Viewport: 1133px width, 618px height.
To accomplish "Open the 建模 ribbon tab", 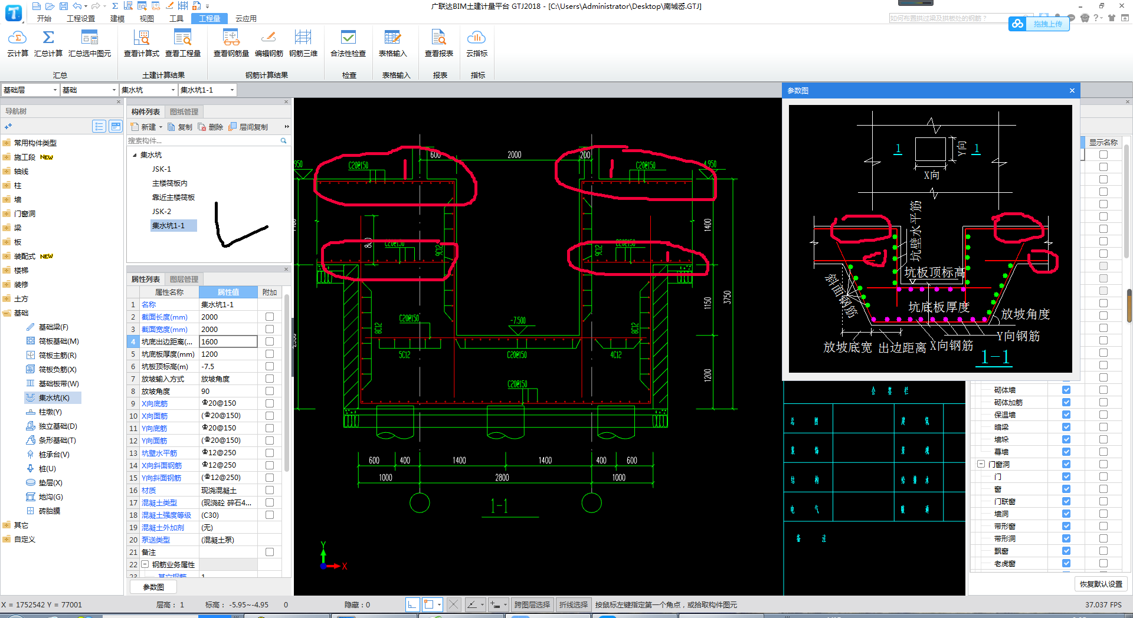I will (x=117, y=19).
